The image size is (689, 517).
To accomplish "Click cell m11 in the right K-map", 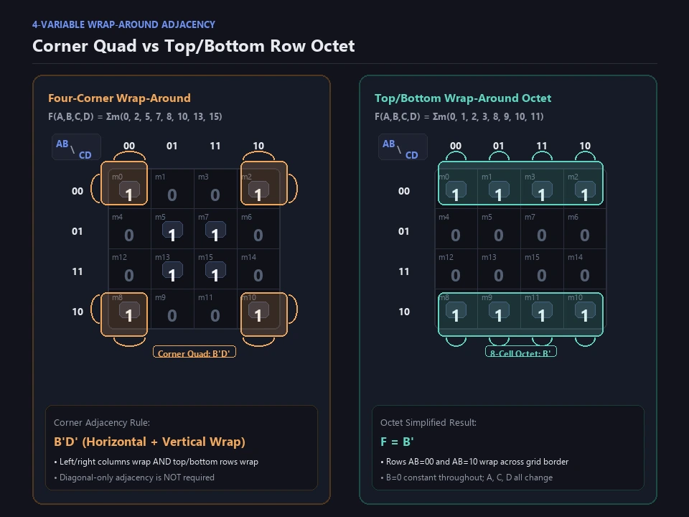I will (542, 309).
